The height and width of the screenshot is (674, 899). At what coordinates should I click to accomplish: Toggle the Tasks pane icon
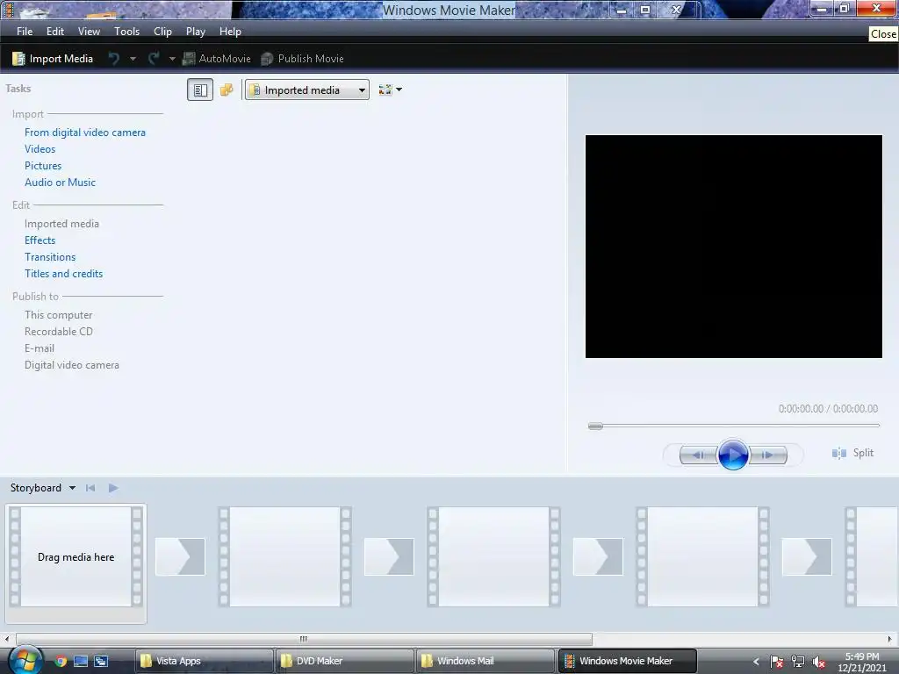pos(200,90)
